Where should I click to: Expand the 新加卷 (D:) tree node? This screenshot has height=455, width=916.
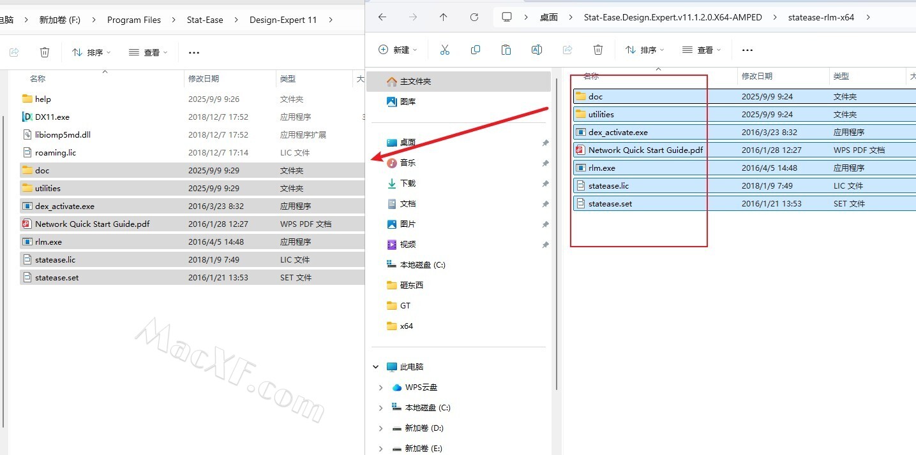(x=381, y=428)
